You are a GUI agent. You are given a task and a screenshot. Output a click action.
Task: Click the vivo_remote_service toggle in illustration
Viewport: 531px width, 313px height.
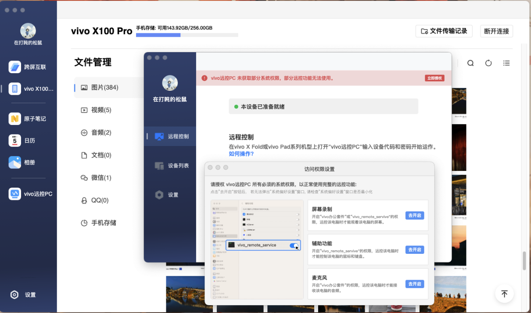pos(294,245)
